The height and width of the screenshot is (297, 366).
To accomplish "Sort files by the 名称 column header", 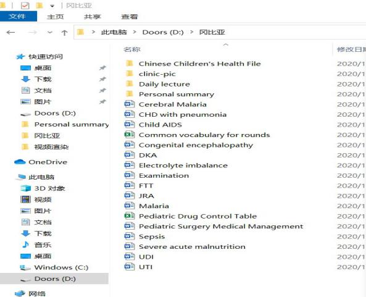I will click(132, 49).
